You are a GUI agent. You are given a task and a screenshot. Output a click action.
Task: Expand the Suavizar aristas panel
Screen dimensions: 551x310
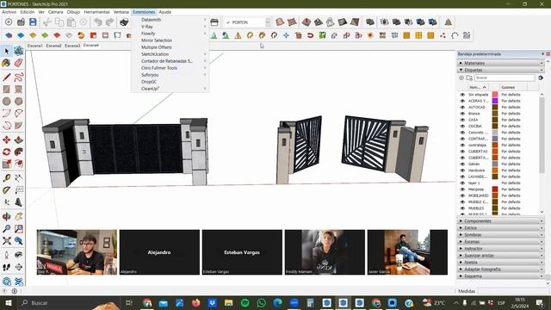[x=501, y=256]
